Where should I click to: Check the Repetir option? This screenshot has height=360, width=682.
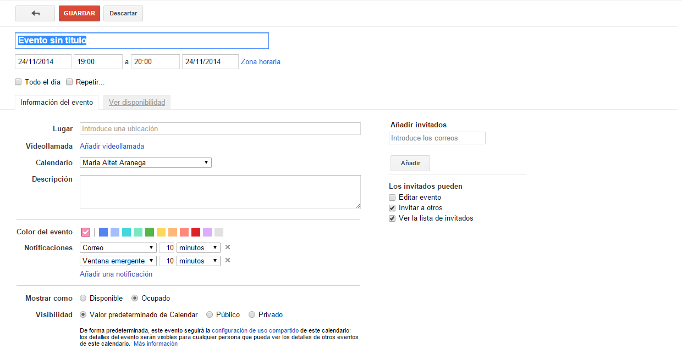tap(69, 82)
